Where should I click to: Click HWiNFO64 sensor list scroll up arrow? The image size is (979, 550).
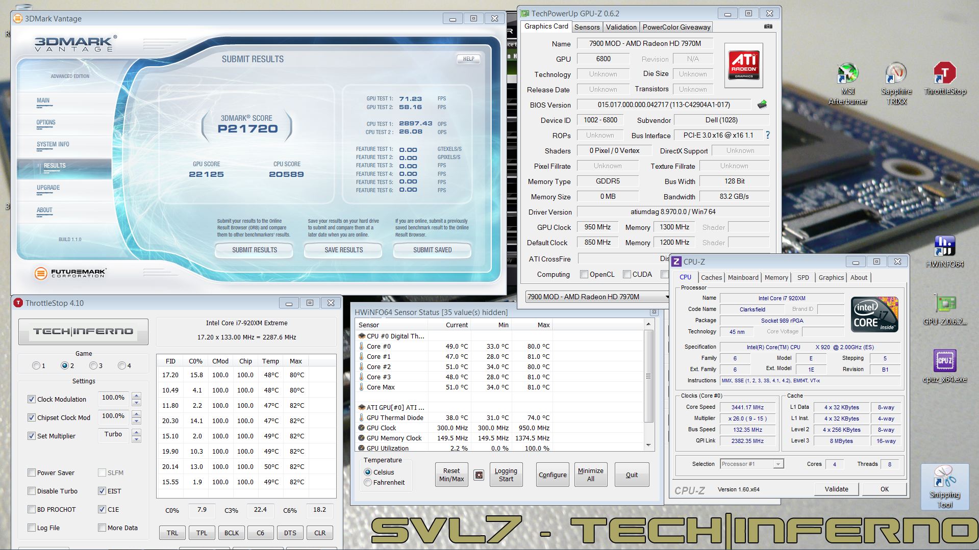[x=648, y=324]
